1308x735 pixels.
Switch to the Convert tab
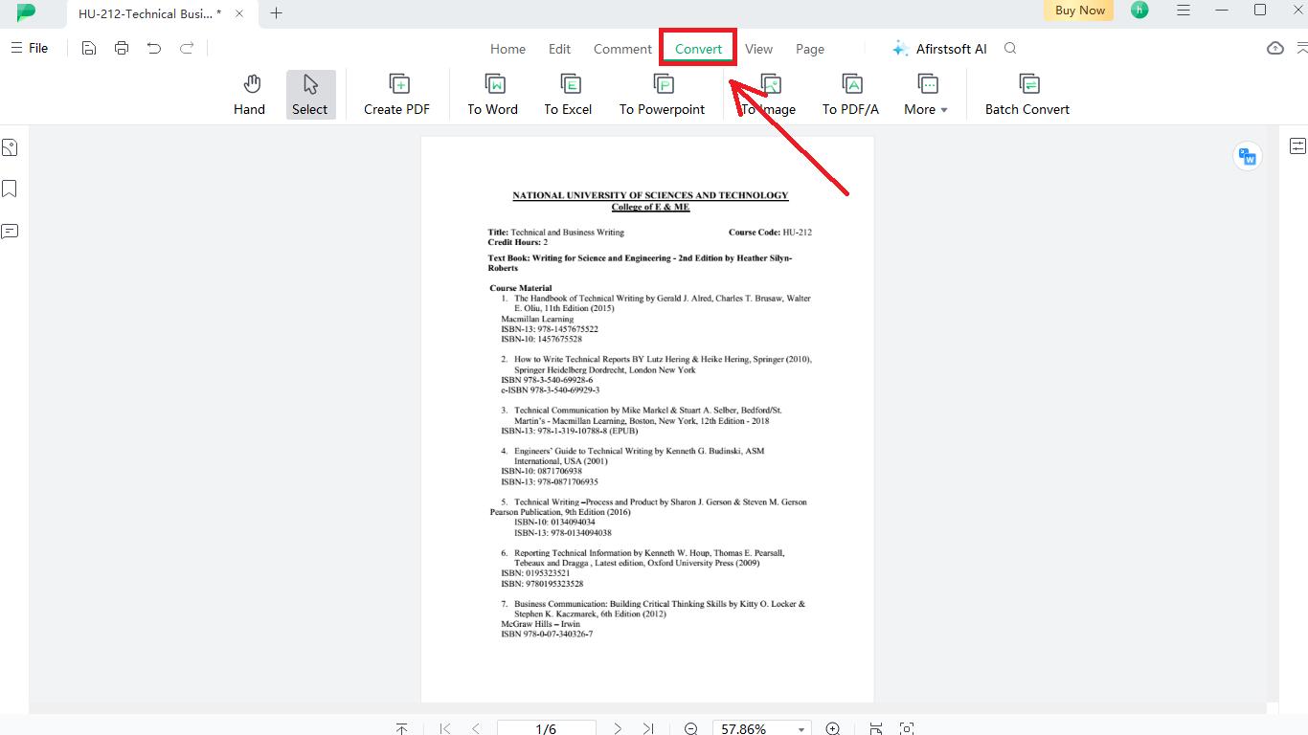click(698, 49)
